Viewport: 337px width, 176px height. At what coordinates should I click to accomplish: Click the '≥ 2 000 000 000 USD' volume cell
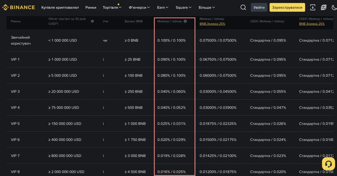[x=66, y=172]
